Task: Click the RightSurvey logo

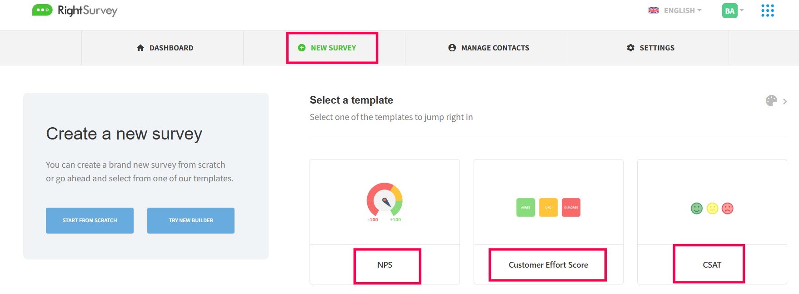Action: tap(75, 10)
